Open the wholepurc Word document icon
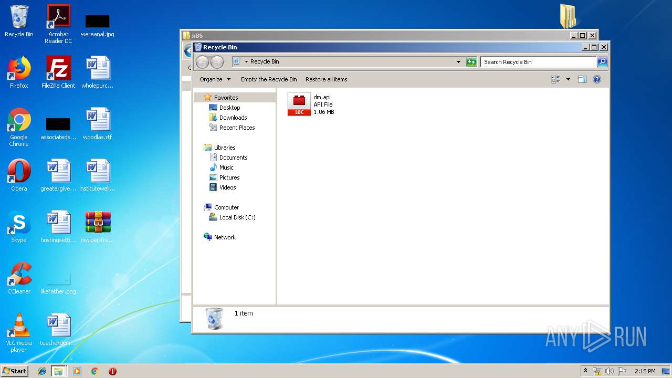 98,72
